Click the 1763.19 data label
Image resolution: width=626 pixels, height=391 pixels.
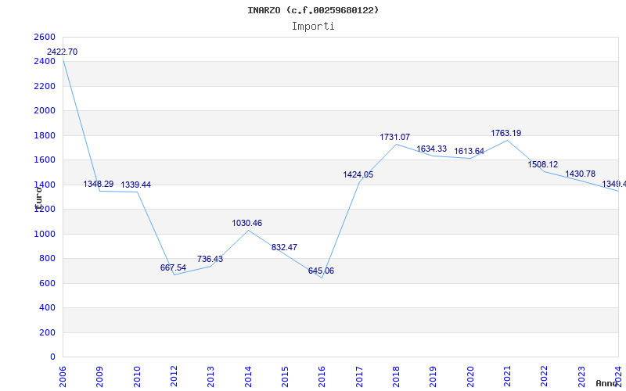tap(505, 133)
